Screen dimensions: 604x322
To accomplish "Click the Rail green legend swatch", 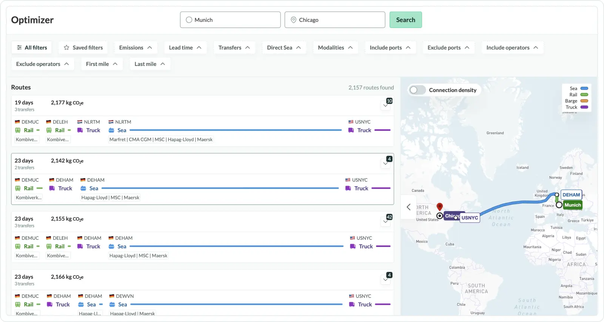I will pos(584,95).
